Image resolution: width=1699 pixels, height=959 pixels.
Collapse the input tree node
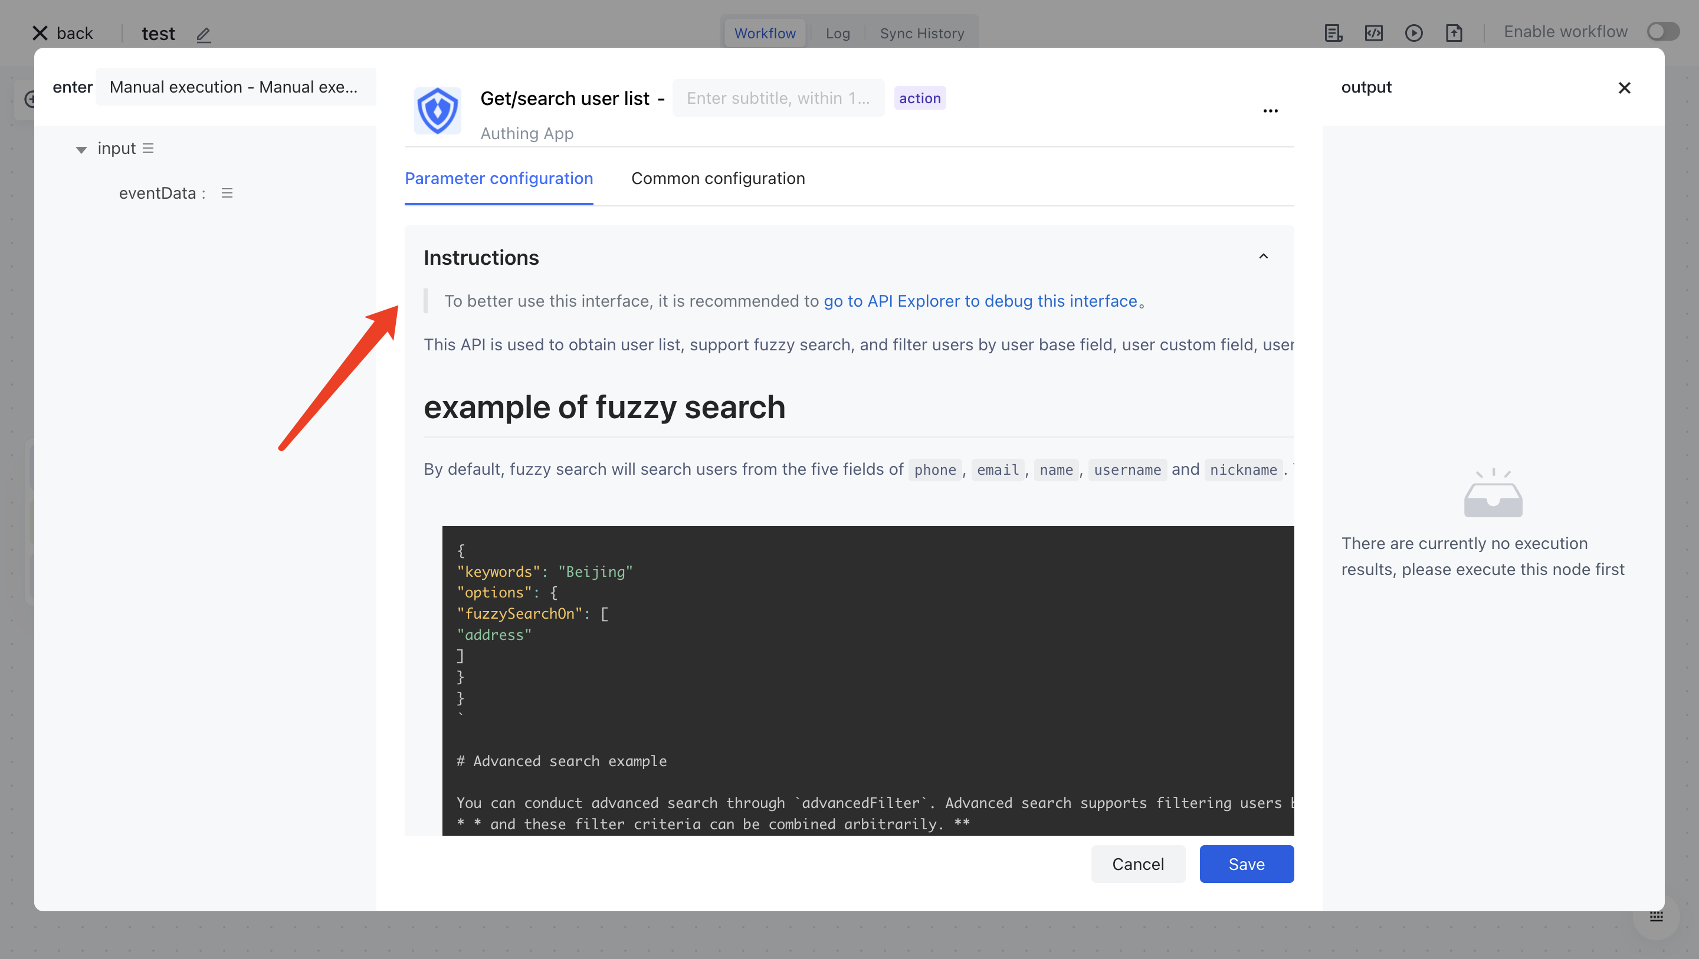pyautogui.click(x=81, y=150)
